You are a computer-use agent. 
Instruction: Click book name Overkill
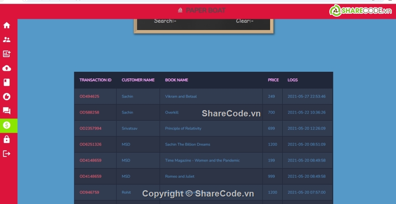(172, 112)
